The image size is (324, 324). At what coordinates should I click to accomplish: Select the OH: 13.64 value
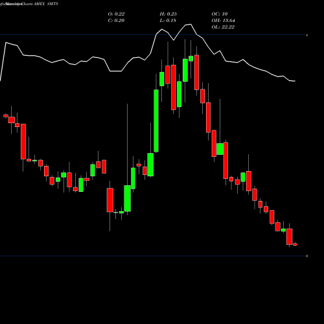tap(223, 21)
